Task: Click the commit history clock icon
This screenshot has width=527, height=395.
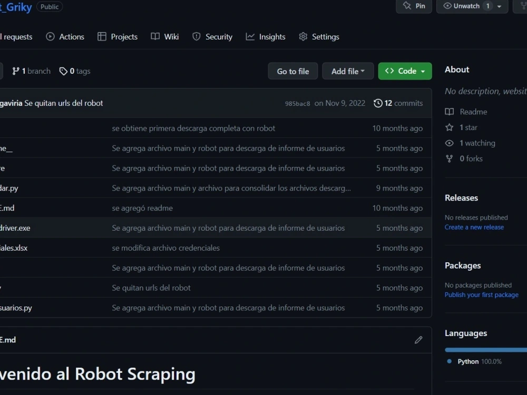Action: click(378, 103)
